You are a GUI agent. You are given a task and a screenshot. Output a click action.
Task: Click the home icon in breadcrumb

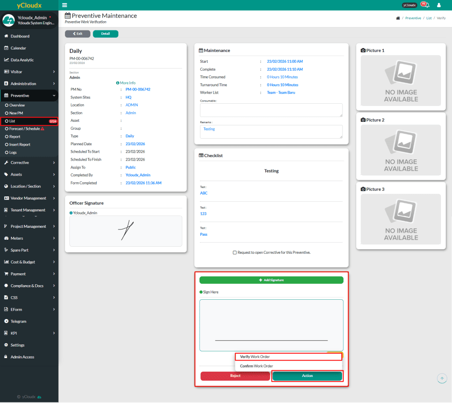tap(398, 18)
